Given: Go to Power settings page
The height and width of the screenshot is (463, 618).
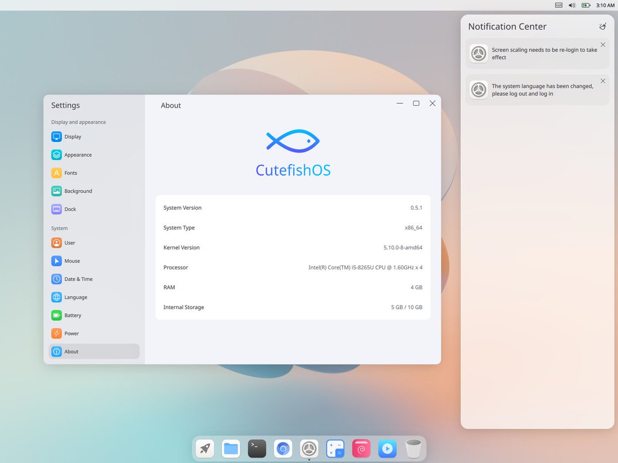Looking at the screenshot, I should click(94, 333).
